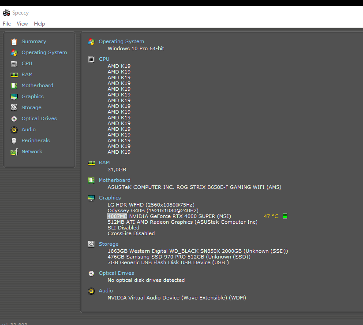Click the Motherboard icon in sidebar

click(x=14, y=86)
